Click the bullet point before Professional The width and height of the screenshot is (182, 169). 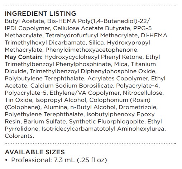coord(6,160)
